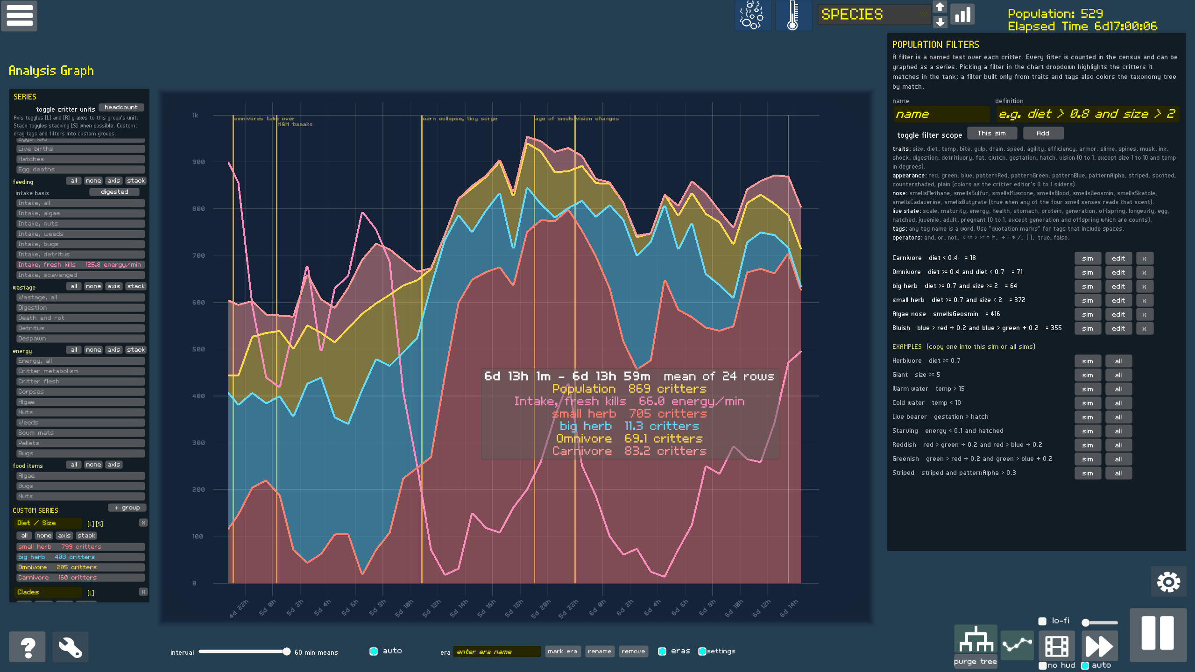Image resolution: width=1195 pixels, height=672 pixels.
Task: Click the era name input field
Action: click(497, 651)
